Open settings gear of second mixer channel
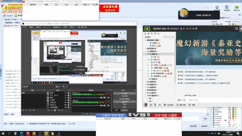The image size is (242, 136). point(108,105)
